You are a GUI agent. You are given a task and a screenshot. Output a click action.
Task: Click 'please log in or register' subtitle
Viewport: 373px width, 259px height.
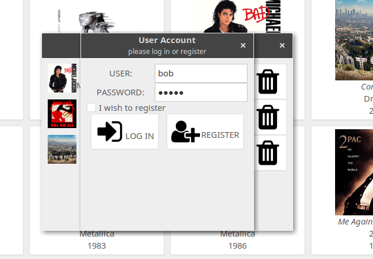coord(167,51)
